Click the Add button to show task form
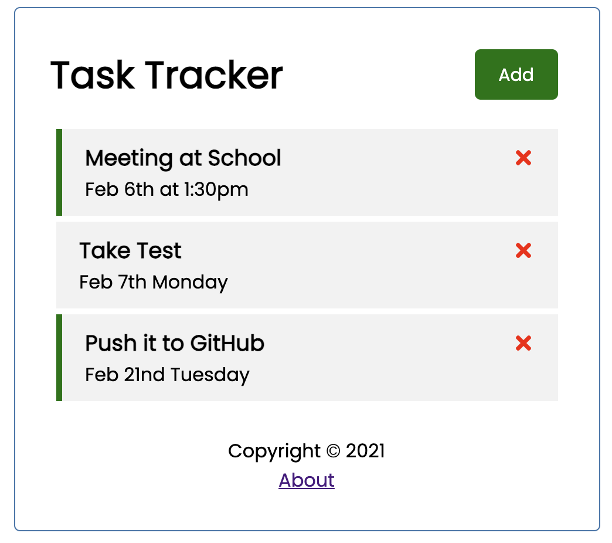The image size is (612, 543). click(x=516, y=74)
